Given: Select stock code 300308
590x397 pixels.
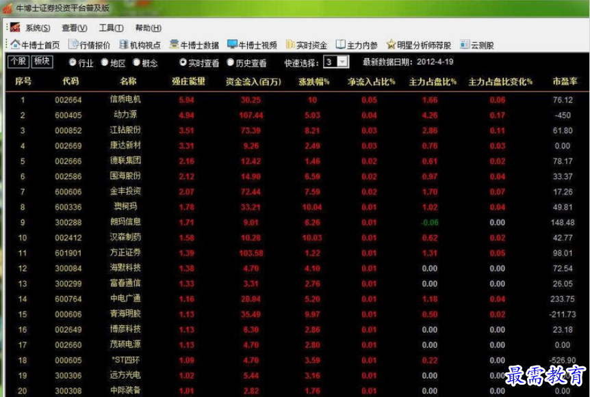Looking at the screenshot, I should pos(68,391).
